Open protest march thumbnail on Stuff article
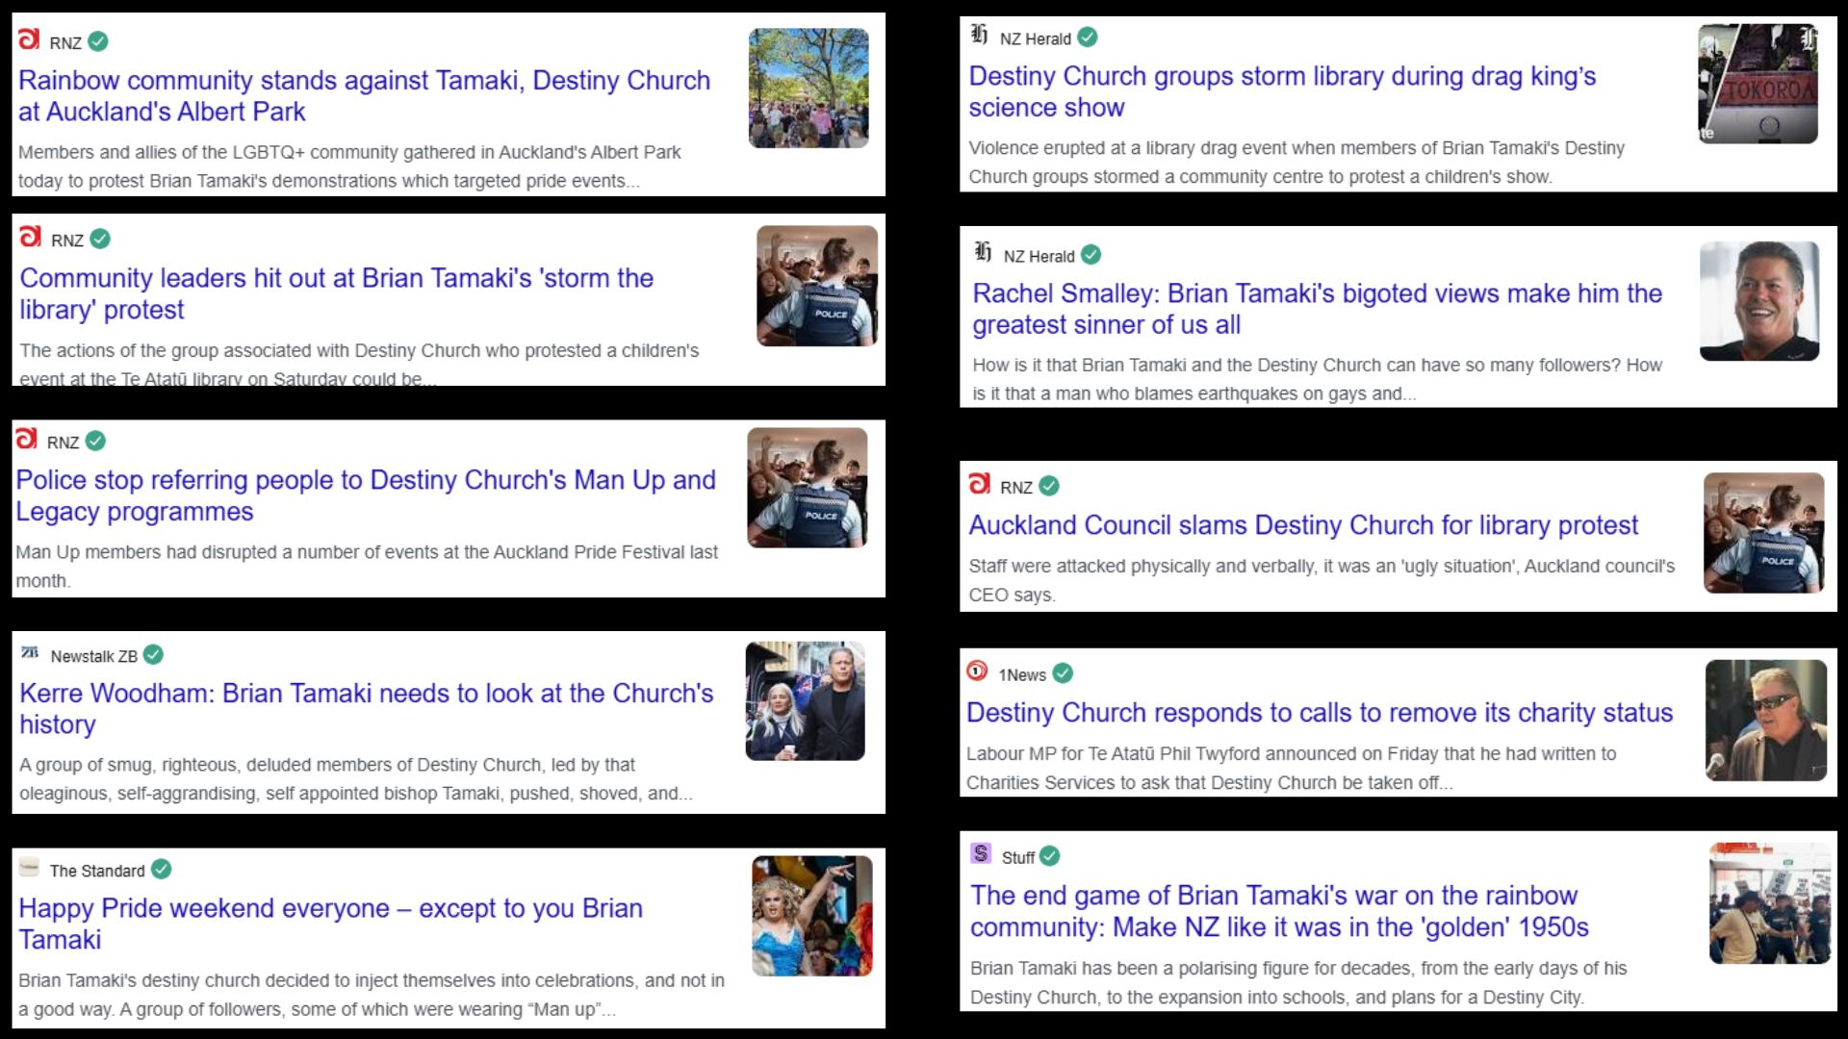1848x1039 pixels. [1770, 903]
